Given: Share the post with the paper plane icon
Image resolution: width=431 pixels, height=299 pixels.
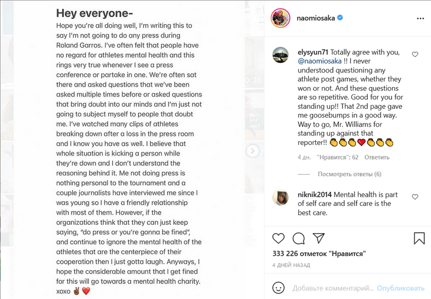Looking at the screenshot, I should pos(319,238).
